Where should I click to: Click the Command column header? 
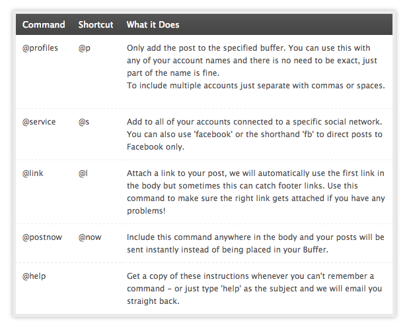44,25
